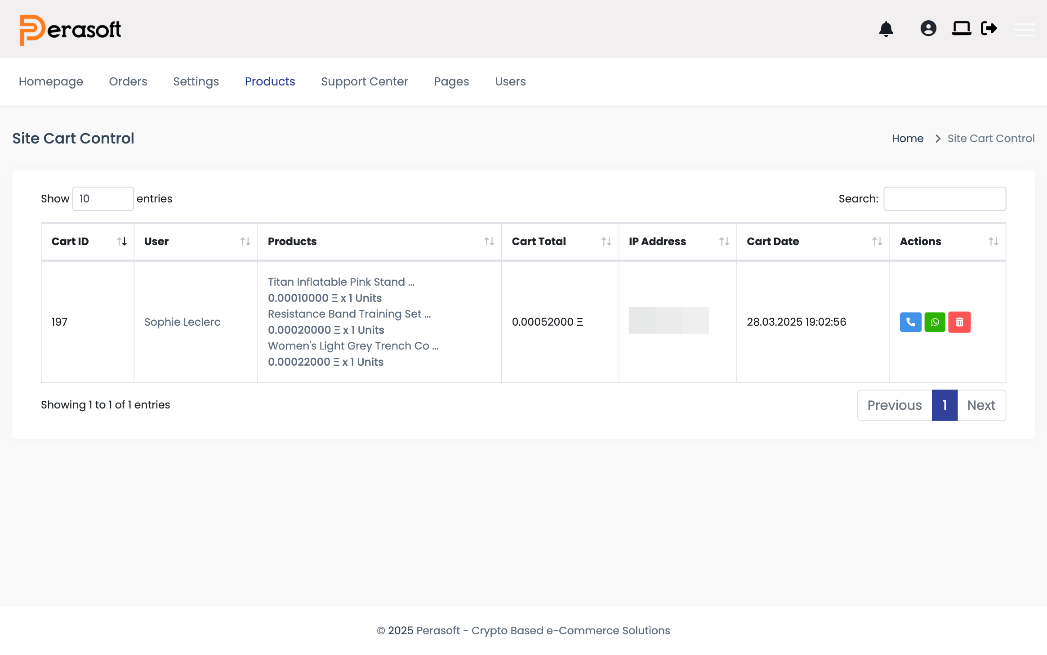Sort by Cart ID column arrows
The height and width of the screenshot is (655, 1047).
click(122, 242)
